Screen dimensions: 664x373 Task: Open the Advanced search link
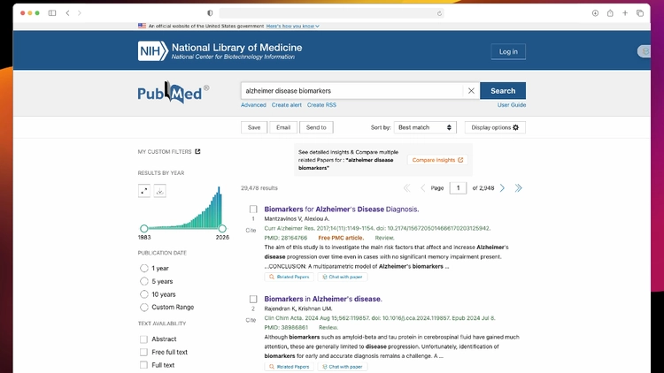point(253,105)
